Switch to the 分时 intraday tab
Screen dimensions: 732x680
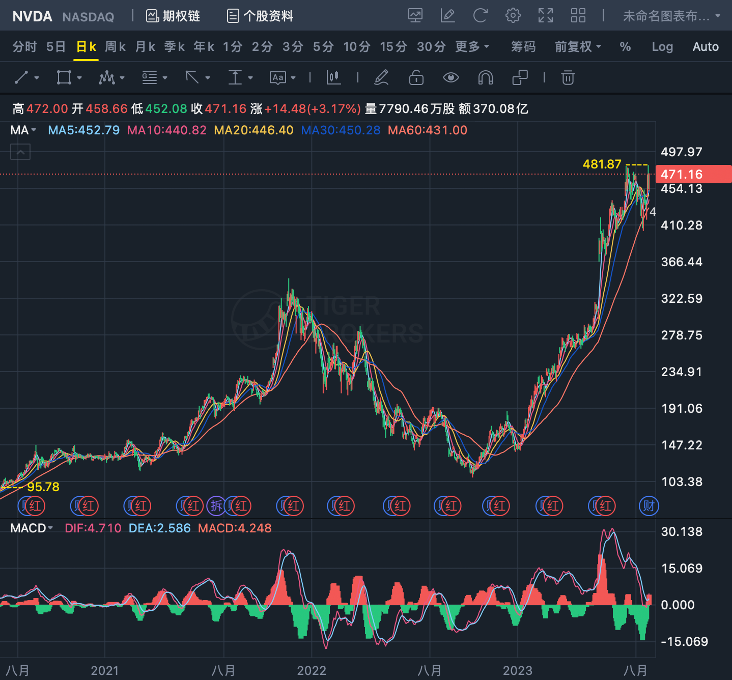24,47
